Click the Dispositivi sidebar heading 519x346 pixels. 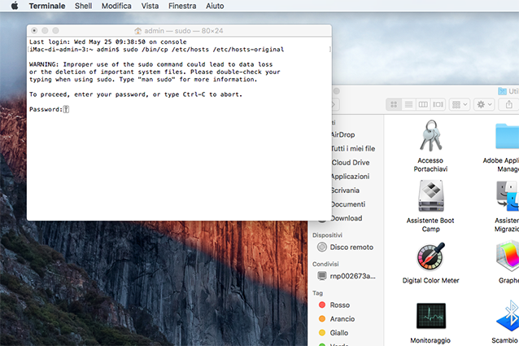pyautogui.click(x=327, y=235)
